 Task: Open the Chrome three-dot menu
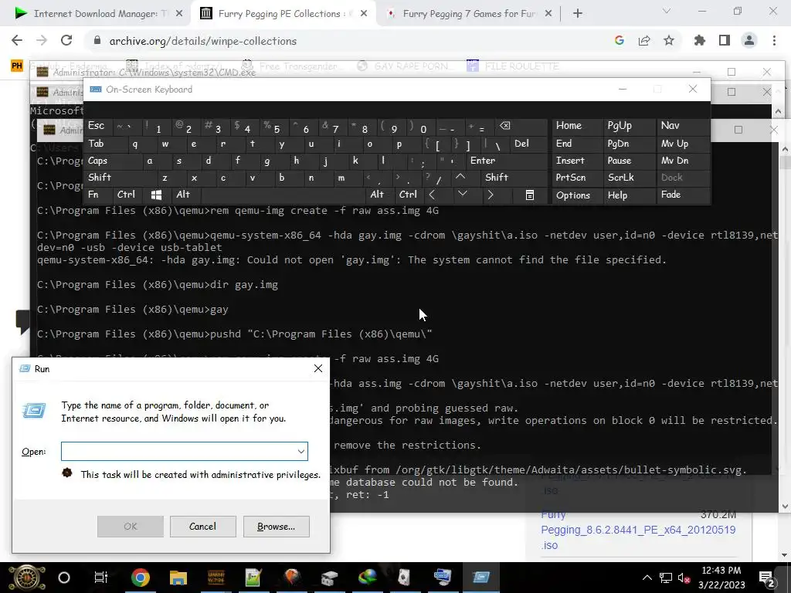click(x=774, y=41)
